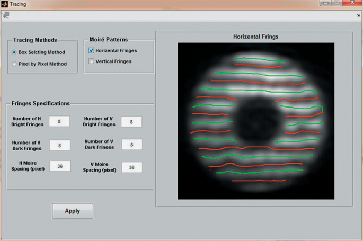Screen dimensions: 363x241
Task: Maximize the Tracing window
Action: pyautogui.click(x=336, y=4)
